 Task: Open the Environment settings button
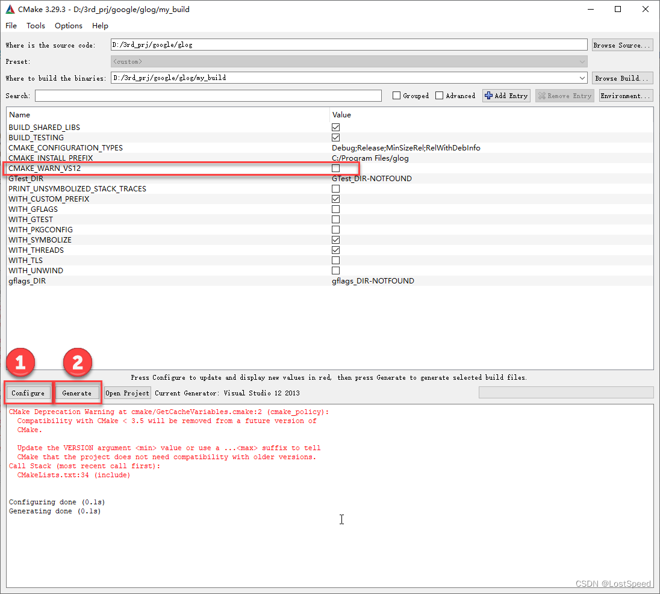point(626,96)
